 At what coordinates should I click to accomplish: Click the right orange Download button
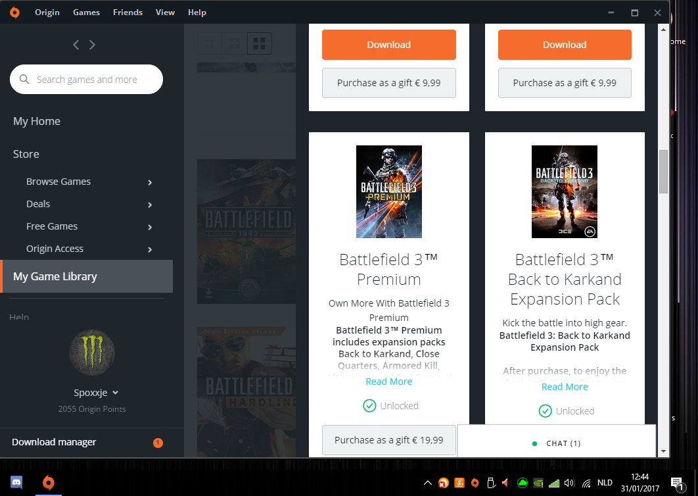(x=565, y=45)
